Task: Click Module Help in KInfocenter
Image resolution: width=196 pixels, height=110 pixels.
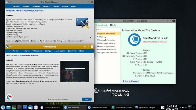Action: (101, 25)
